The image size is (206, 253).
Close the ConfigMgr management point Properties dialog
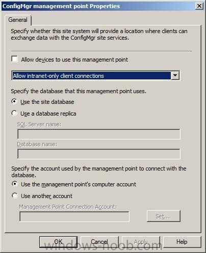199,6
